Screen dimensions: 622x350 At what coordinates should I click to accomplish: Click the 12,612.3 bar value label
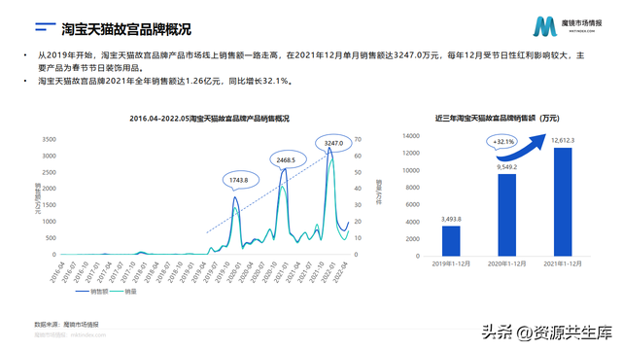563,140
